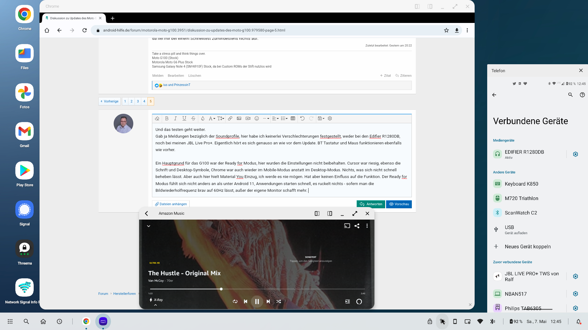Click the Amazon Music progress slider knob
588x330 pixels.
[x=221, y=289]
